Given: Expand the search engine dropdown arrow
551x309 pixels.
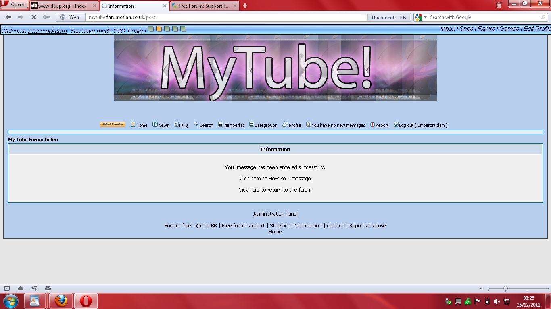Looking at the screenshot, I should tap(425, 17).
